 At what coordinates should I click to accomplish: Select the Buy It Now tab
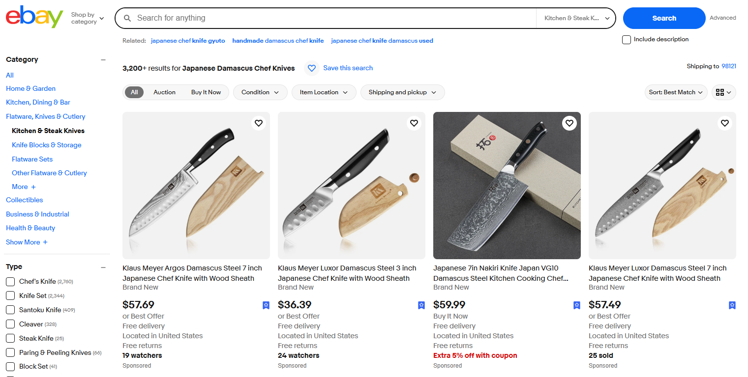(206, 92)
